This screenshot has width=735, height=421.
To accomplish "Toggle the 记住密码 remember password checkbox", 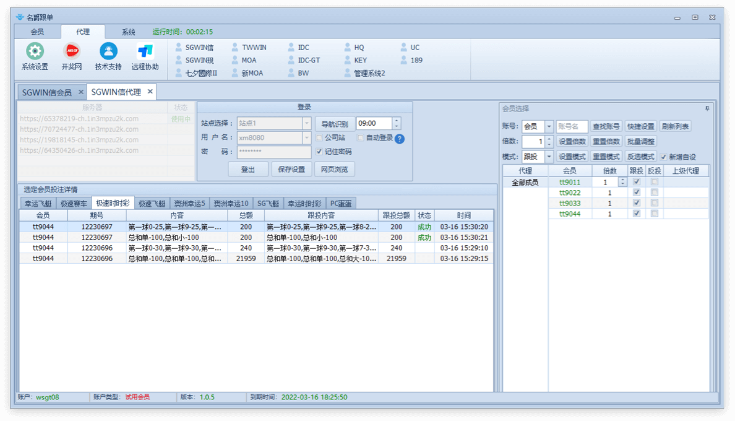I will click(319, 152).
